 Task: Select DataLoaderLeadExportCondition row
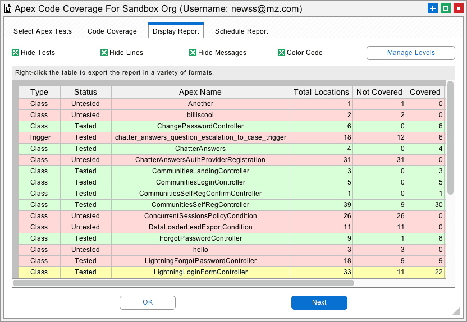[x=231, y=227]
